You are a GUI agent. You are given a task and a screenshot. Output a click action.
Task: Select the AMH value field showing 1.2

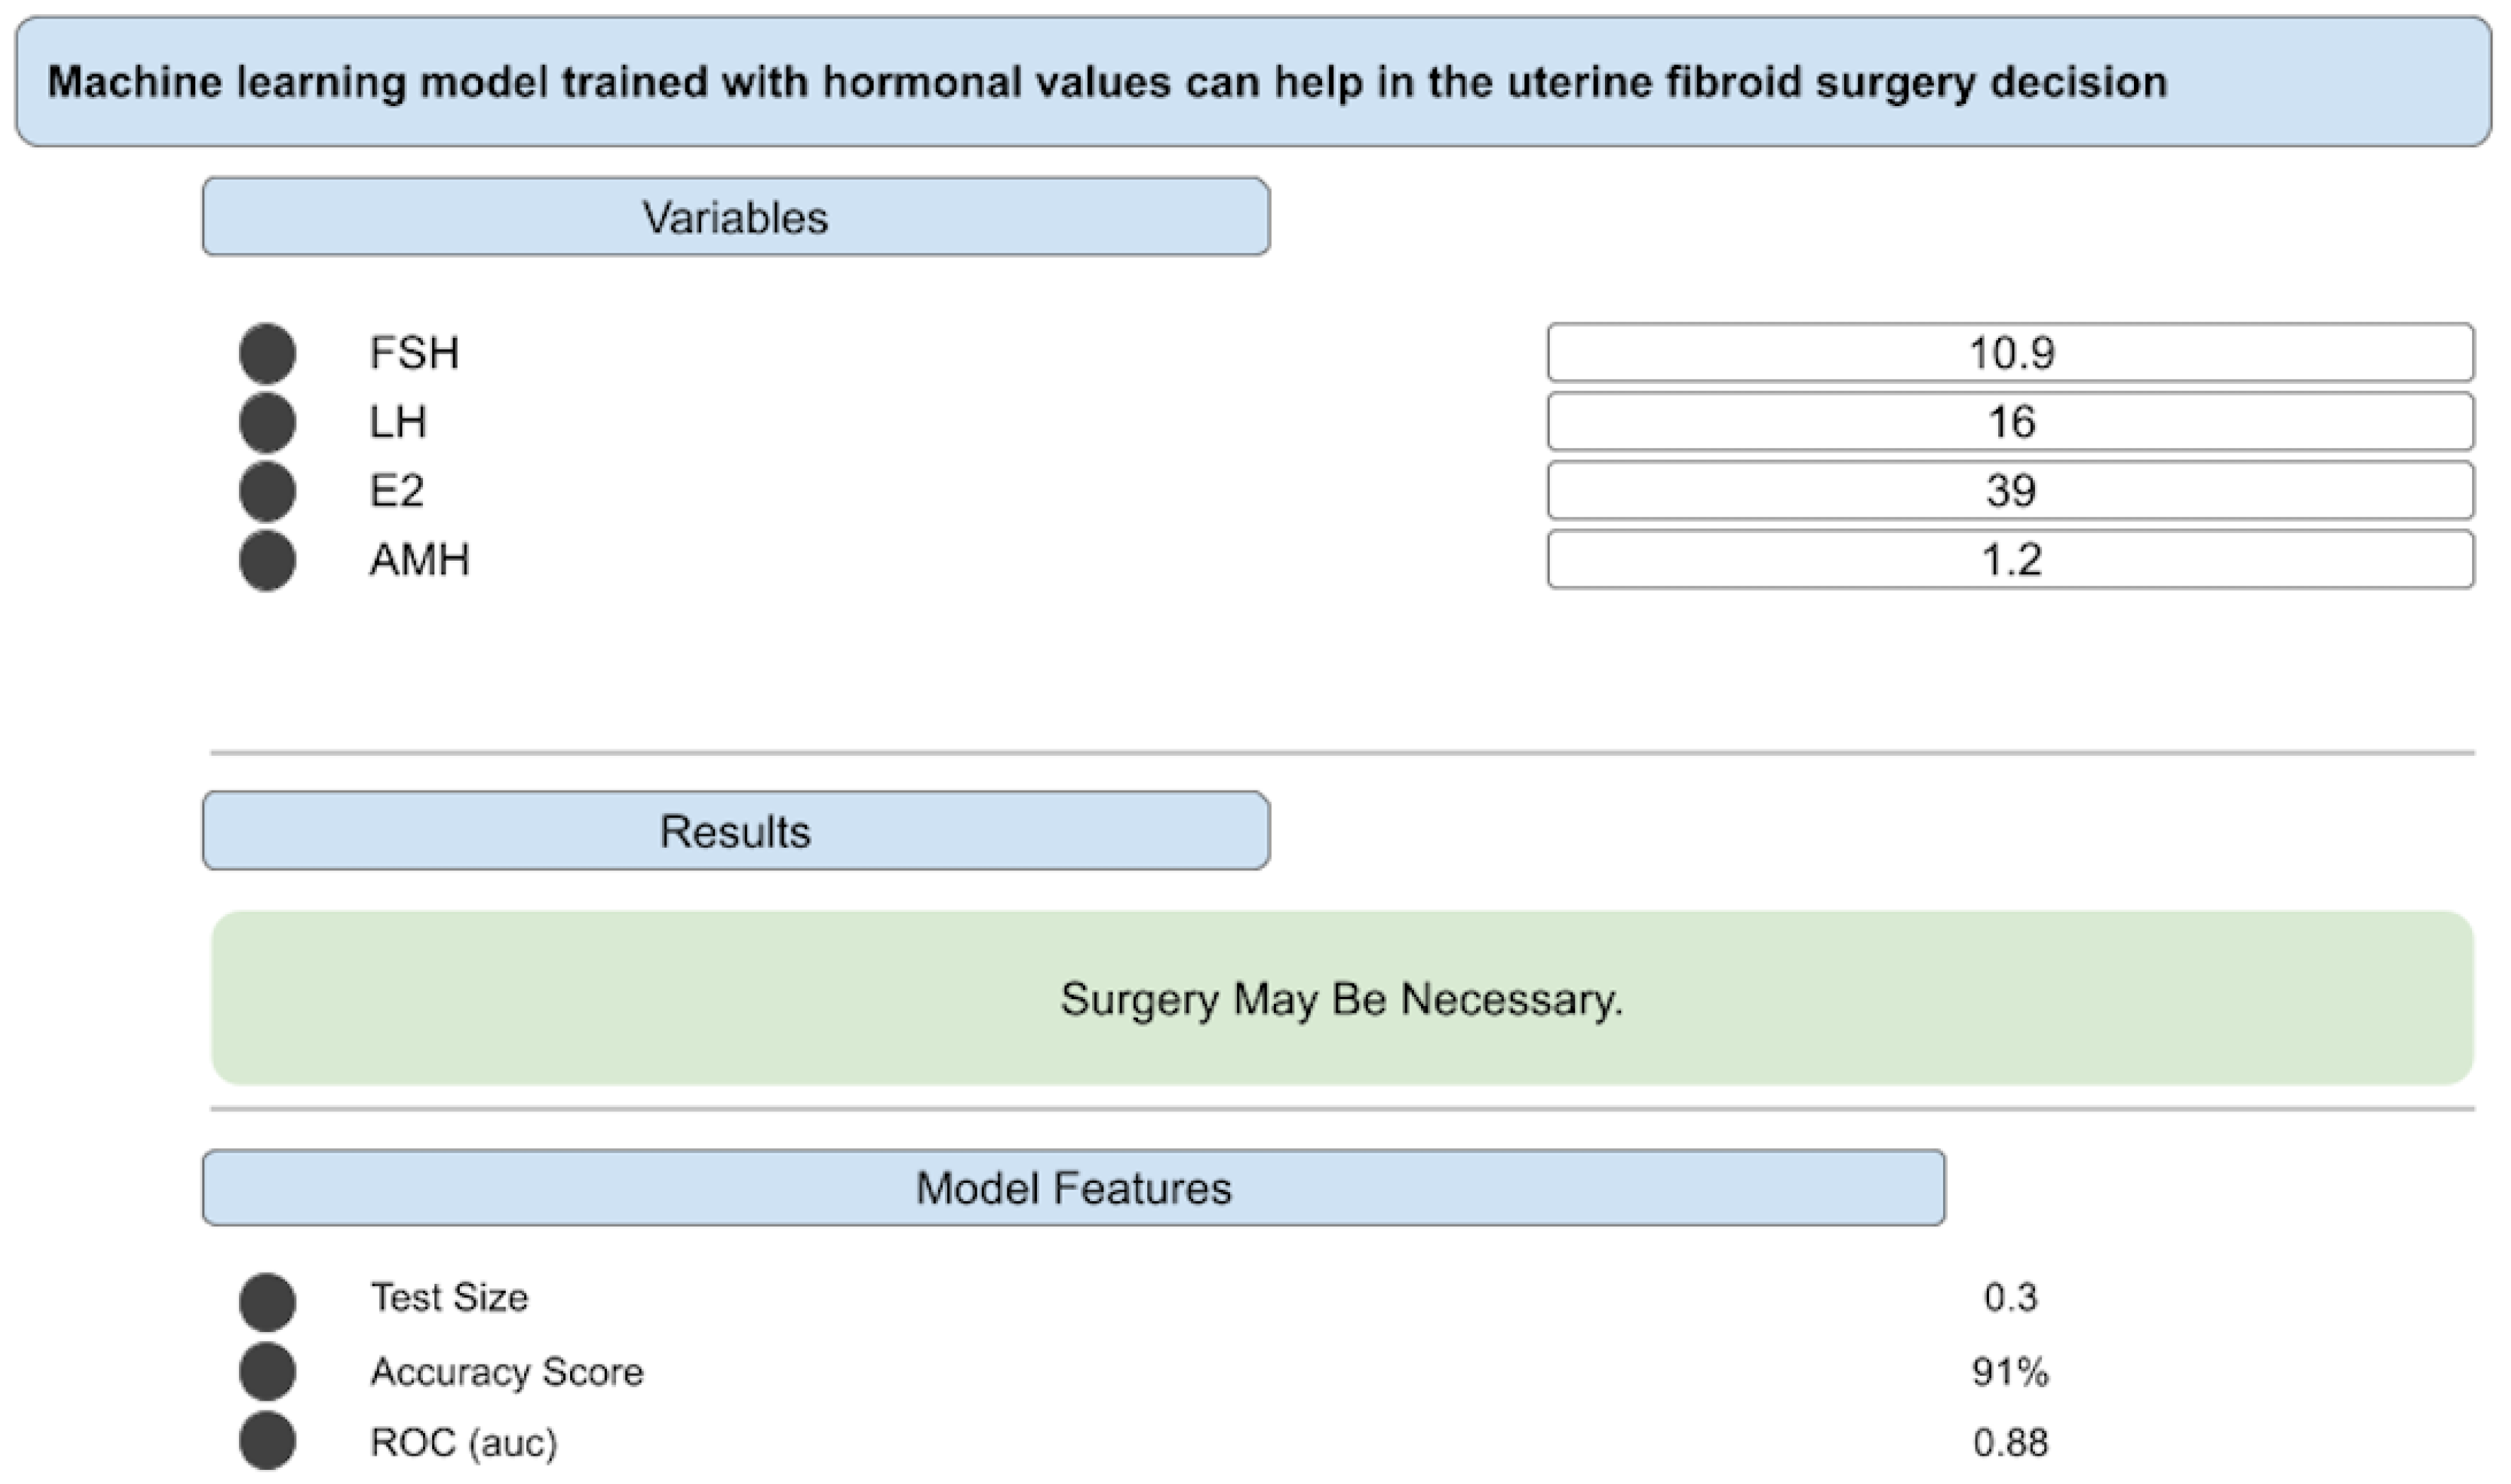pyautogui.click(x=2010, y=560)
